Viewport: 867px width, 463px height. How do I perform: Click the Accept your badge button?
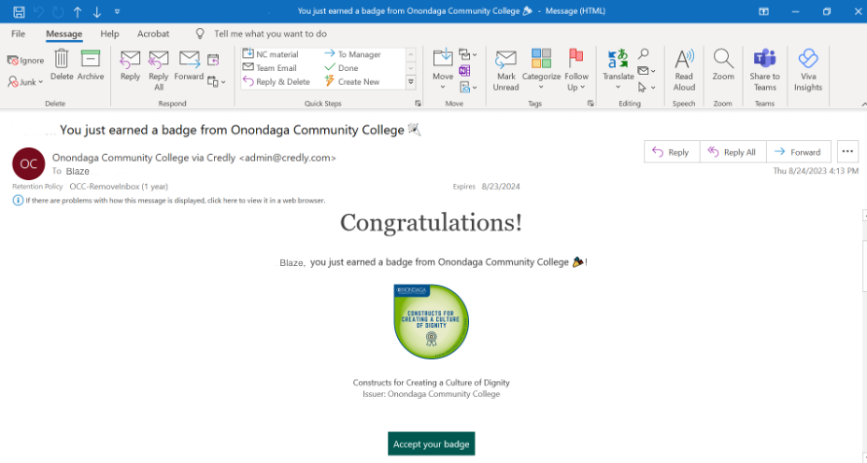[432, 443]
